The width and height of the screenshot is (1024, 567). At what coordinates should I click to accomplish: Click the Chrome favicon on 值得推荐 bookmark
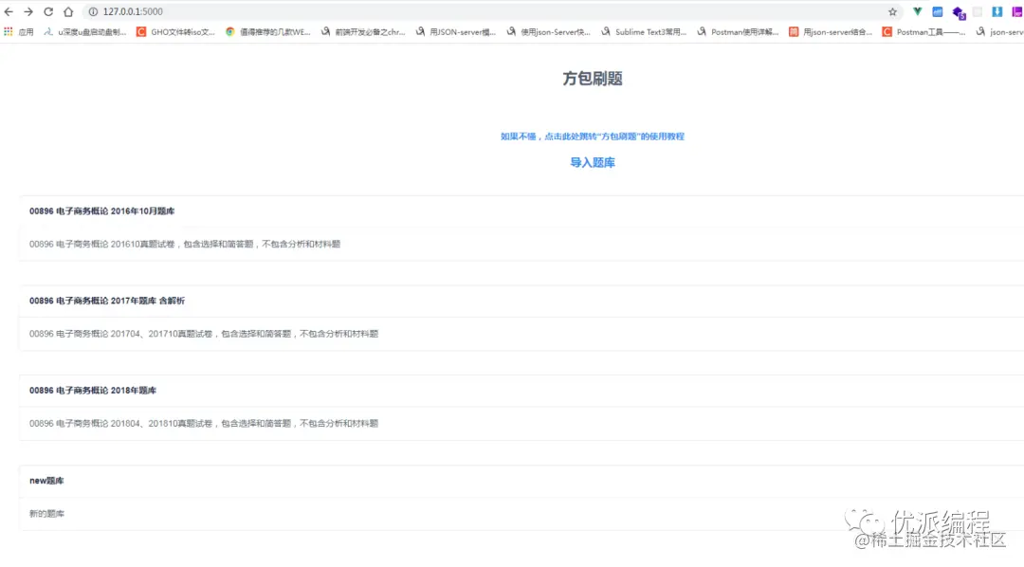[230, 31]
